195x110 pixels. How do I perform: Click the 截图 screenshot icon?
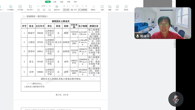pyautogui.click(x=110, y=7)
